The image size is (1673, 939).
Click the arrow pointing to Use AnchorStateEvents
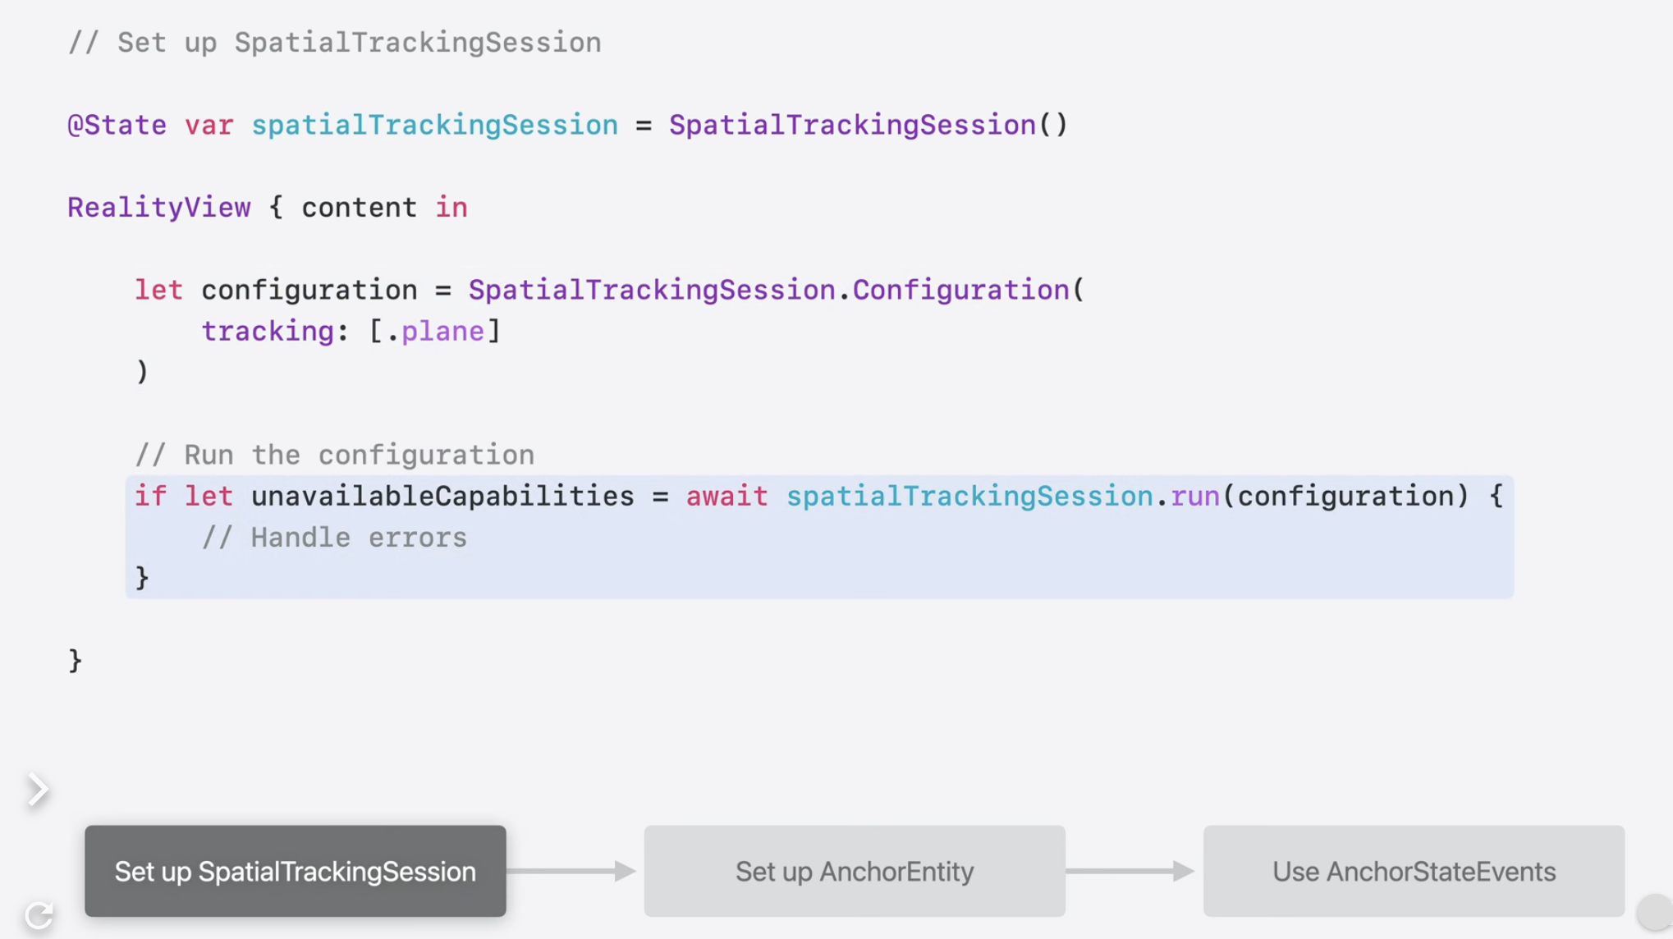[1131, 871]
